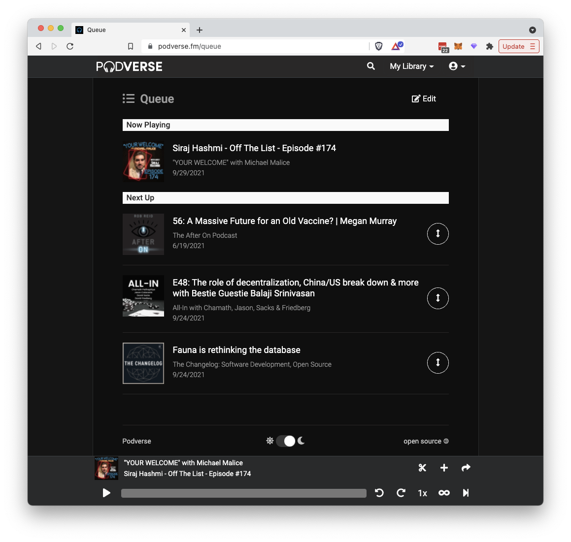Screen dimensions: 571x542
Task: Reorder the Fauna episode with its arrows
Action: tap(437, 363)
